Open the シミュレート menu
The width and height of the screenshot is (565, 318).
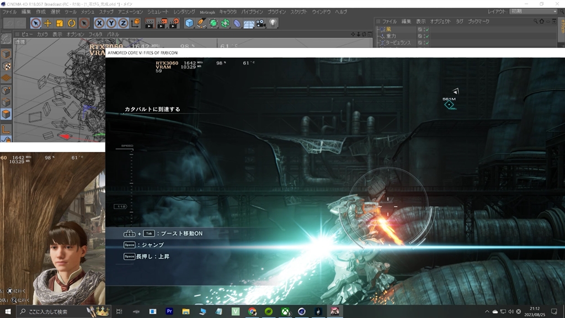click(157, 12)
